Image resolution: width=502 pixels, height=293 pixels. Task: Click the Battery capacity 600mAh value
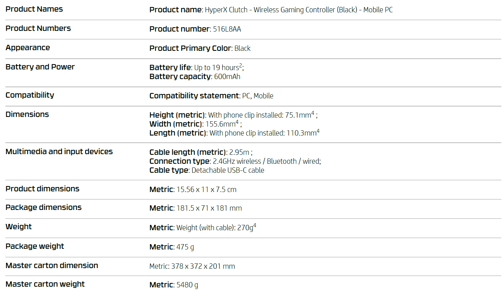(x=227, y=77)
